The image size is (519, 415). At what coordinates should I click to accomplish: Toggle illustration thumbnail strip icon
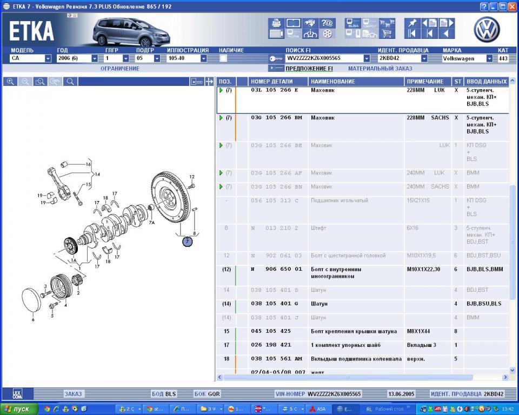pyautogui.click(x=197, y=82)
